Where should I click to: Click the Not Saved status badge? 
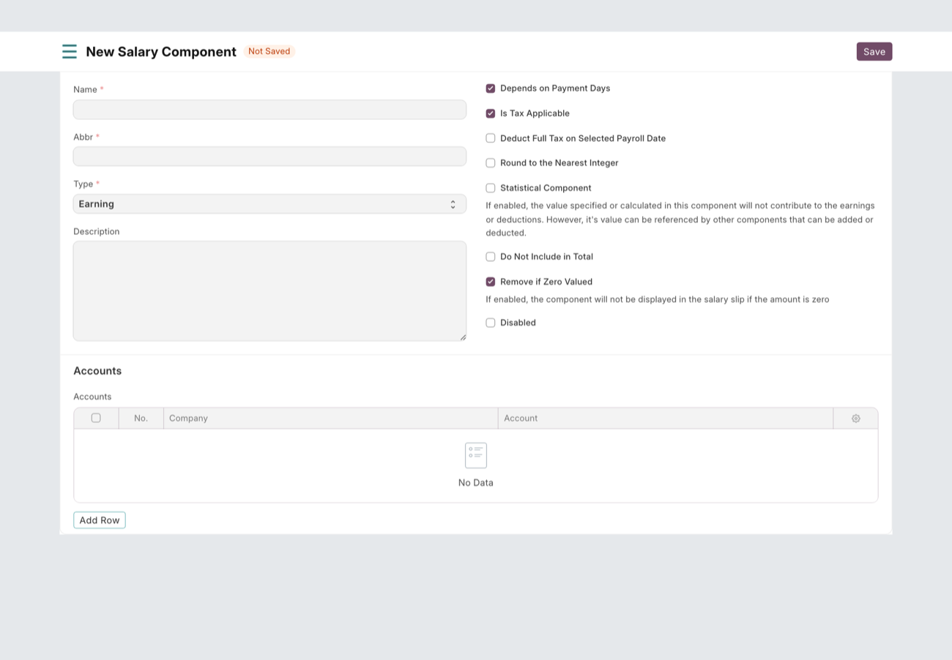(x=269, y=51)
